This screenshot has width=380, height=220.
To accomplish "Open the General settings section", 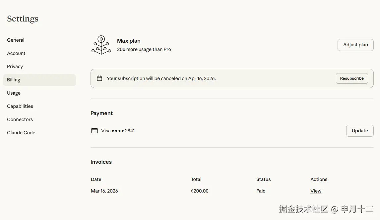I will coord(16,40).
